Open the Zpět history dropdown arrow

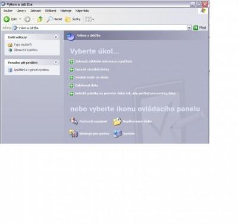20,19
